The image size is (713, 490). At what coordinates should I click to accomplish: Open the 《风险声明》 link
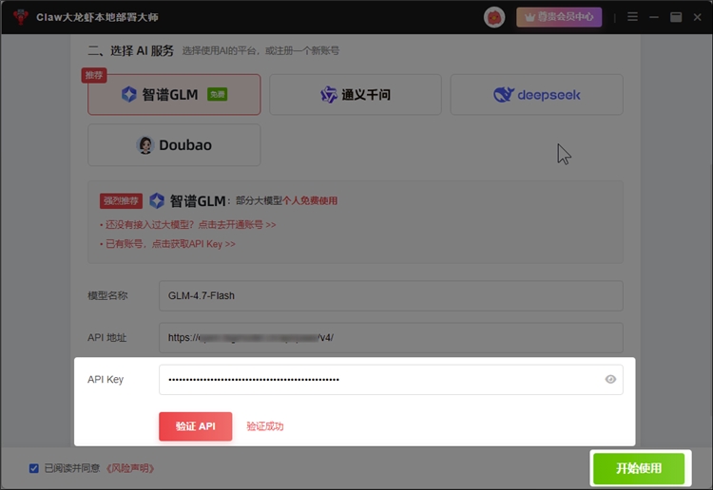130,468
